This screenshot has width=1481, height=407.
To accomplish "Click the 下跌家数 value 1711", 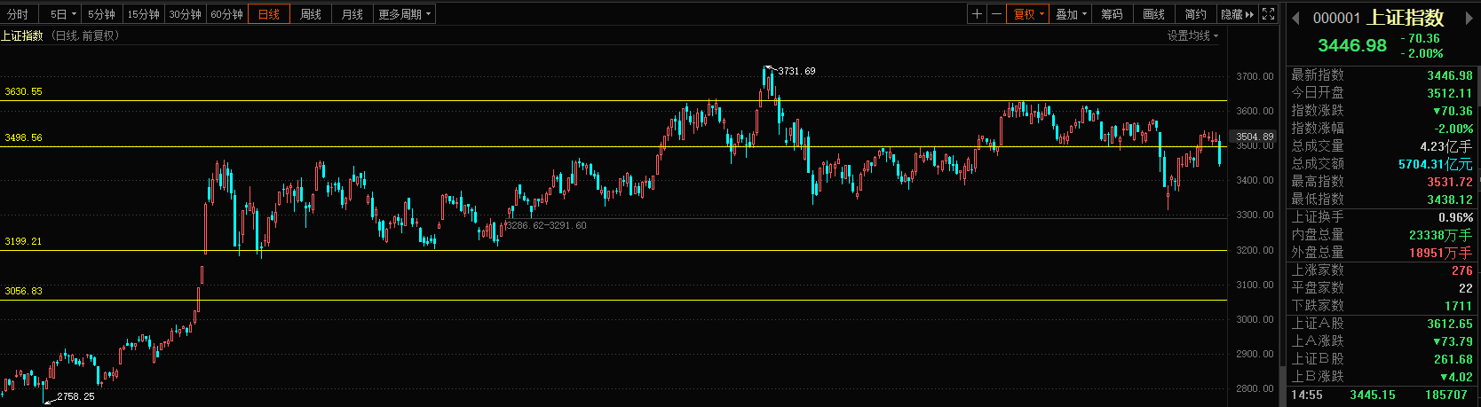I will pyautogui.click(x=1458, y=306).
